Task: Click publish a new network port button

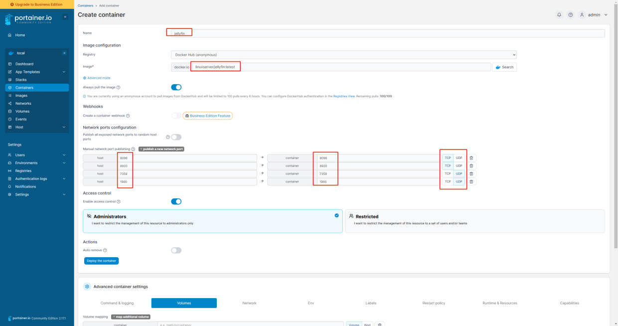Action: [x=161, y=149]
